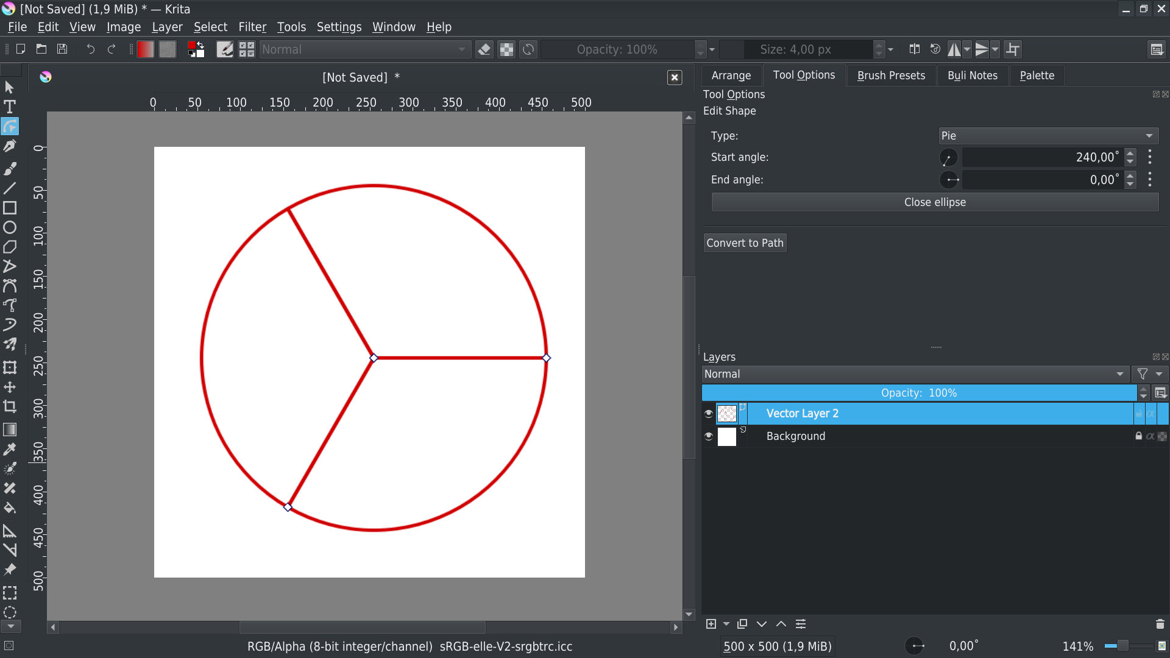1170x658 pixels.
Task: Toggle preserve alpha button in toolbar
Action: click(x=506, y=49)
